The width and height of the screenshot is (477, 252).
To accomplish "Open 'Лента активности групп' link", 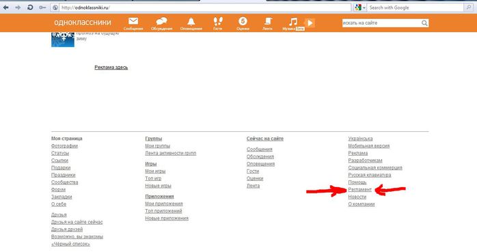I will 171,153.
